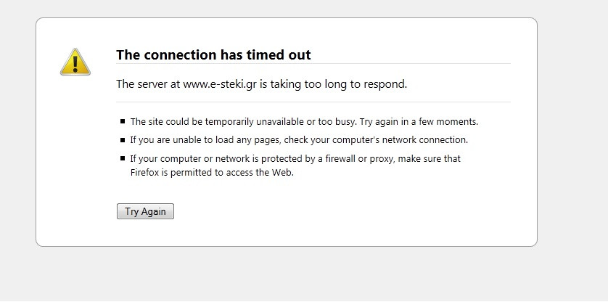
Task: Click the divider line below the server message
Action: click(313, 102)
